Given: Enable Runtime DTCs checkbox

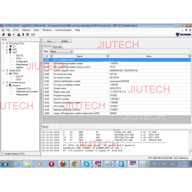Looking at the screenshot, I should [3, 154].
